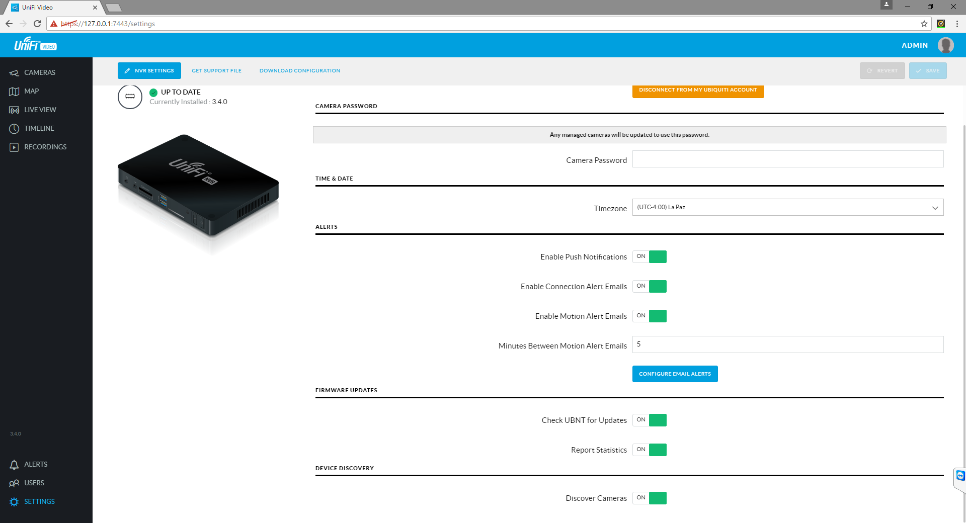This screenshot has height=523, width=966.
Task: Click the NVR device circle icon
Action: click(130, 96)
